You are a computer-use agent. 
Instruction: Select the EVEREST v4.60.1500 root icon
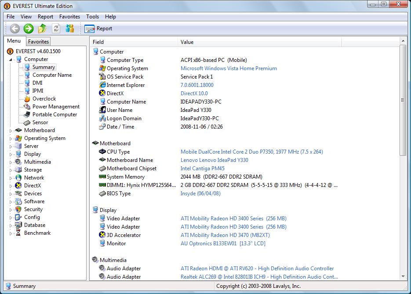(10, 51)
